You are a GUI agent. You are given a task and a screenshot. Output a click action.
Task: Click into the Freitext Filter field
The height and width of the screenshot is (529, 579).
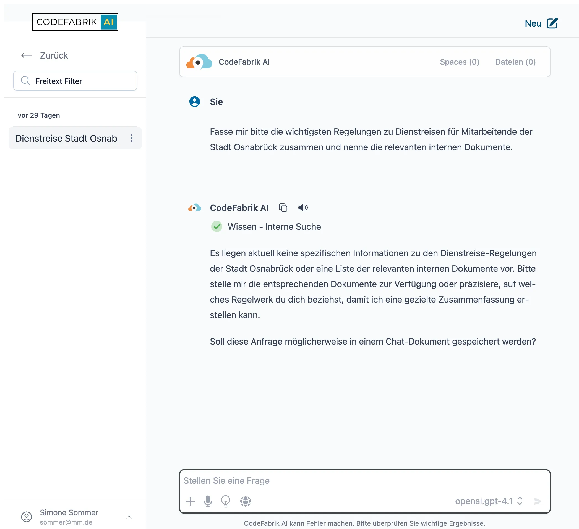75,81
